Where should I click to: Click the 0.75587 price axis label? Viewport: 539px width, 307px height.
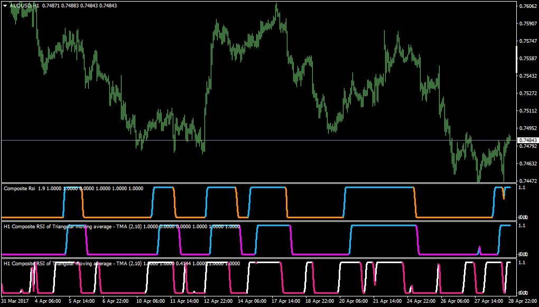point(528,59)
